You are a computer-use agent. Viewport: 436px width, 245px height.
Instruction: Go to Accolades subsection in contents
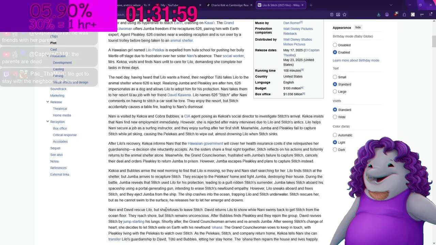pos(60,142)
